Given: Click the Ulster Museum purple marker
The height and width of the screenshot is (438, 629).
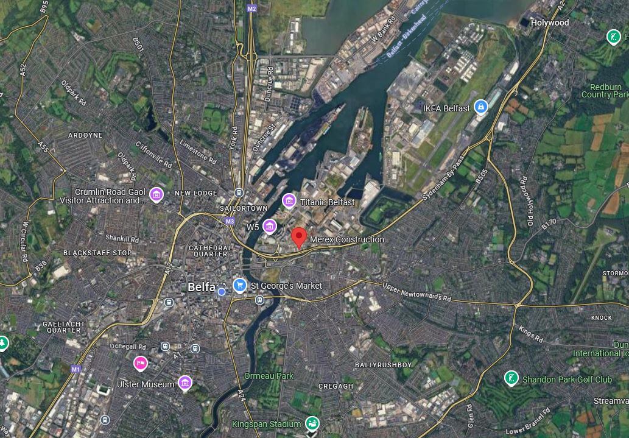Looking at the screenshot, I should 185,383.
